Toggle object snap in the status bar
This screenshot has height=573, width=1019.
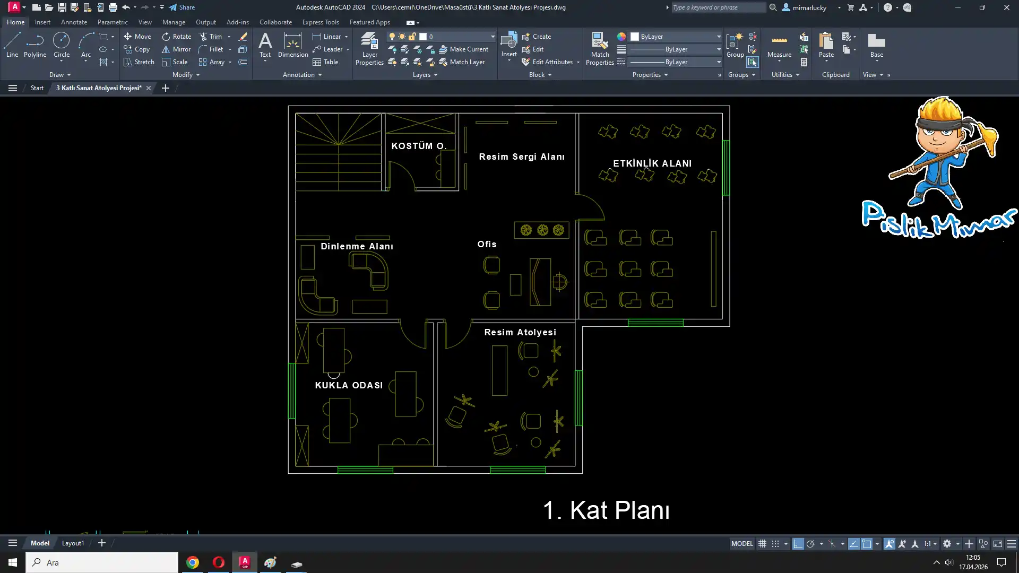(867, 544)
